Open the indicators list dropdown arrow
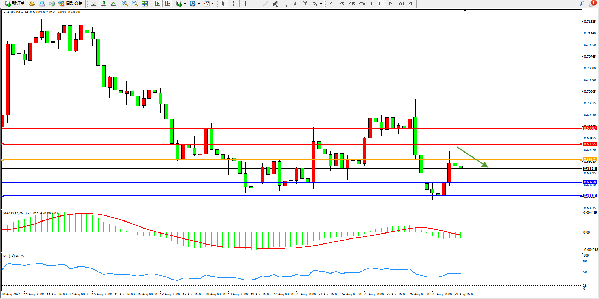Screen dimensions: 599x299 185,4
